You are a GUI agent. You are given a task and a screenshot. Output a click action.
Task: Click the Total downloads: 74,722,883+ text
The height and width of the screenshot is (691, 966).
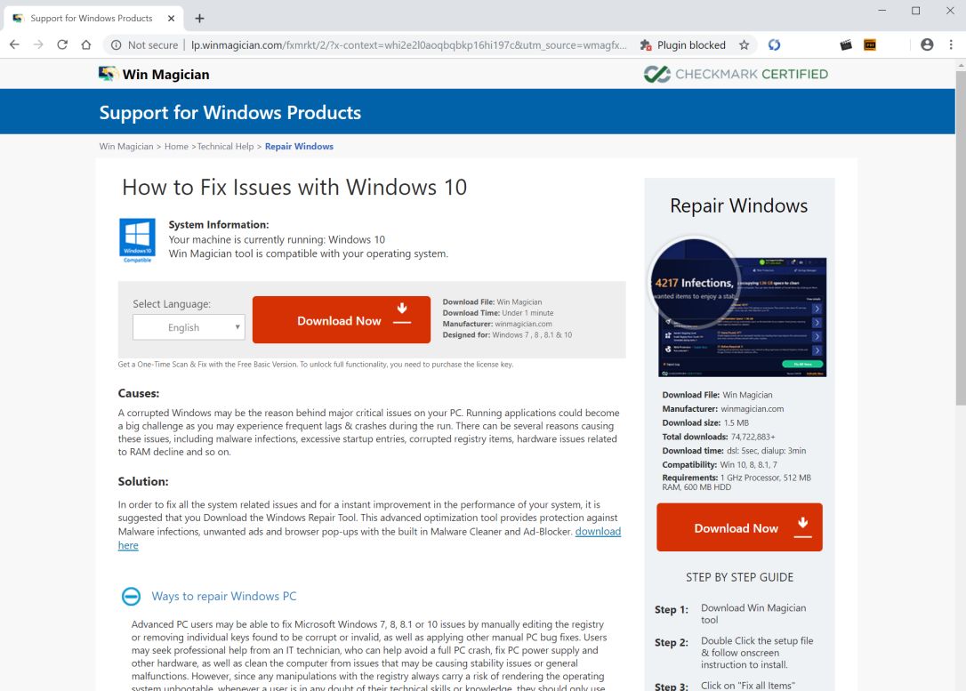tap(719, 437)
